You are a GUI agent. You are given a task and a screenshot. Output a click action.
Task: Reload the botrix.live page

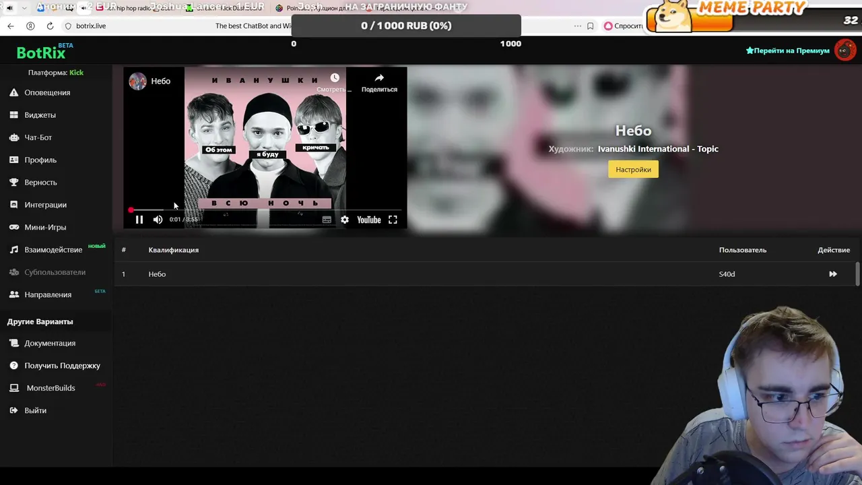50,26
